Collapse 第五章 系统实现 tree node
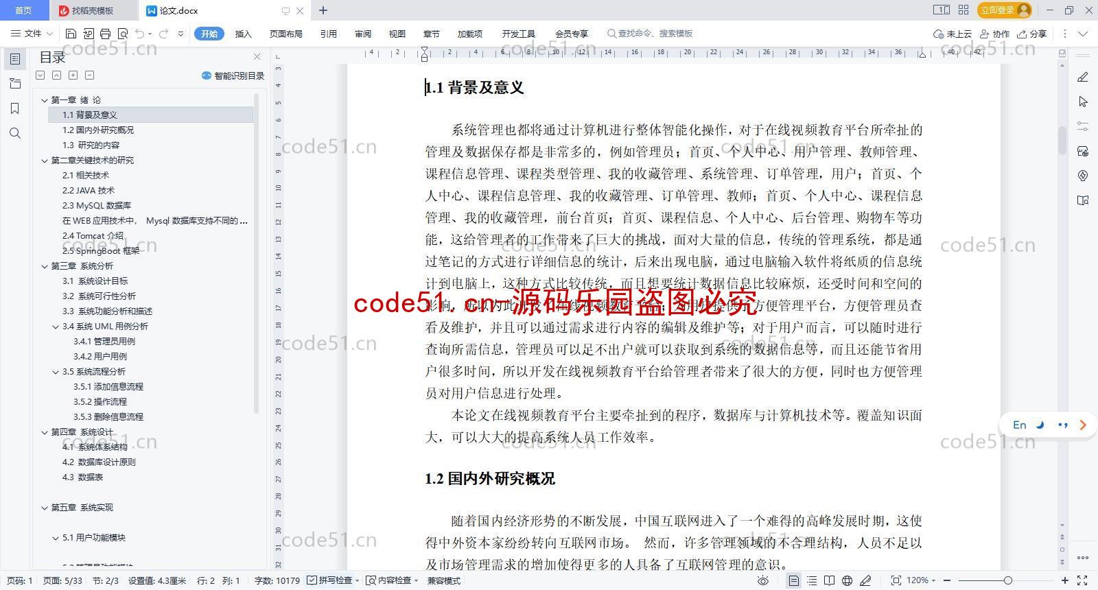 (x=45, y=508)
